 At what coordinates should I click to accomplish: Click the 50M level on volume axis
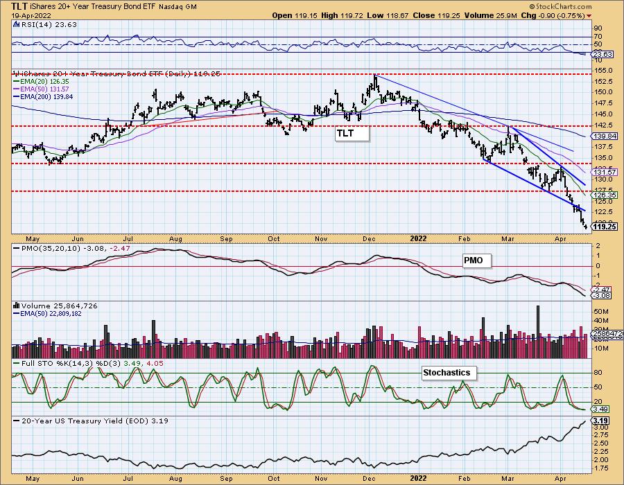coord(601,311)
